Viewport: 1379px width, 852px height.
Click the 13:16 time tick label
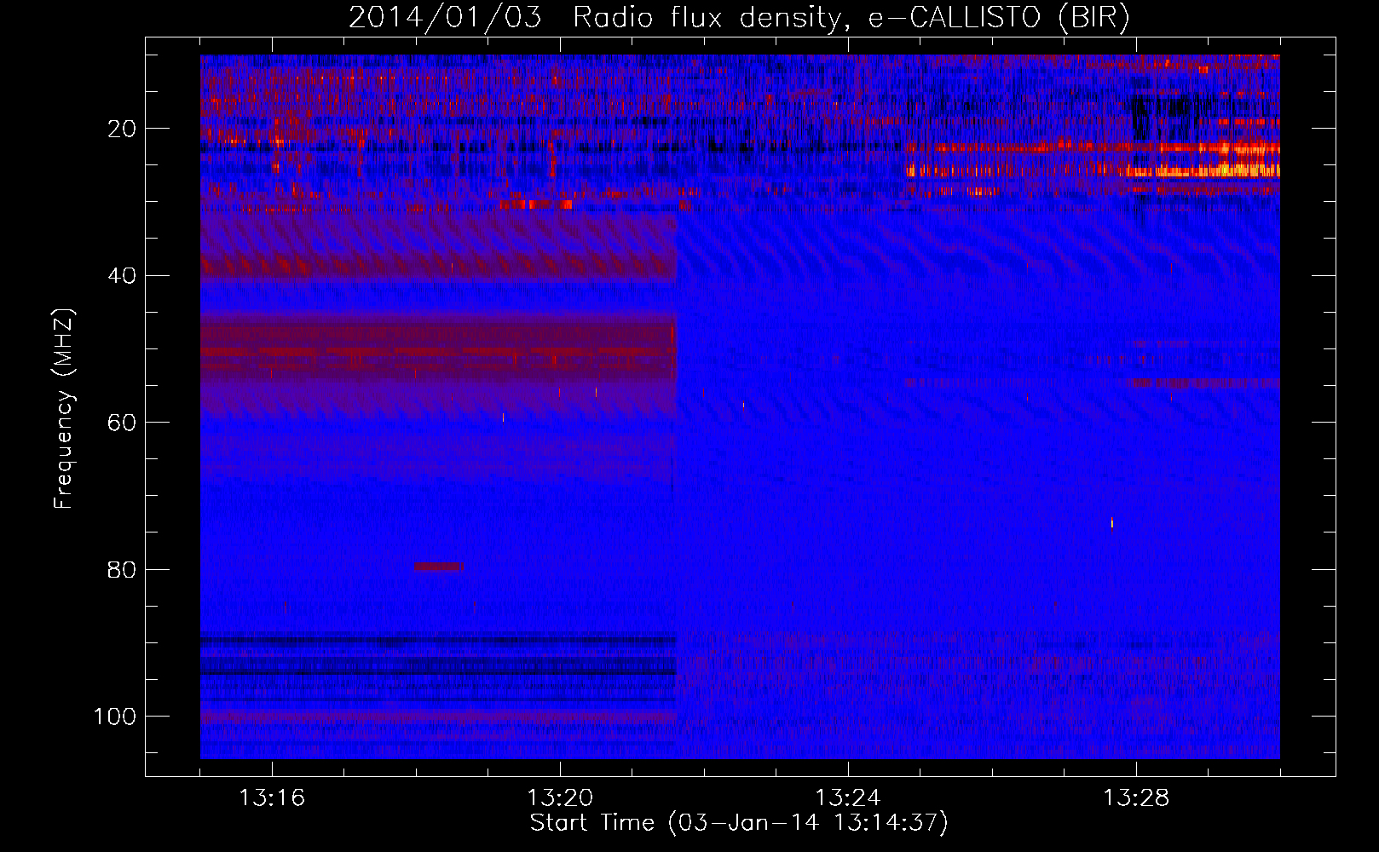pos(272,798)
